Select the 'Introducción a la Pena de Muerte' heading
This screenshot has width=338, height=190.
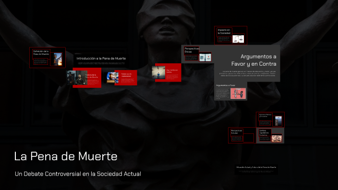click(x=101, y=59)
